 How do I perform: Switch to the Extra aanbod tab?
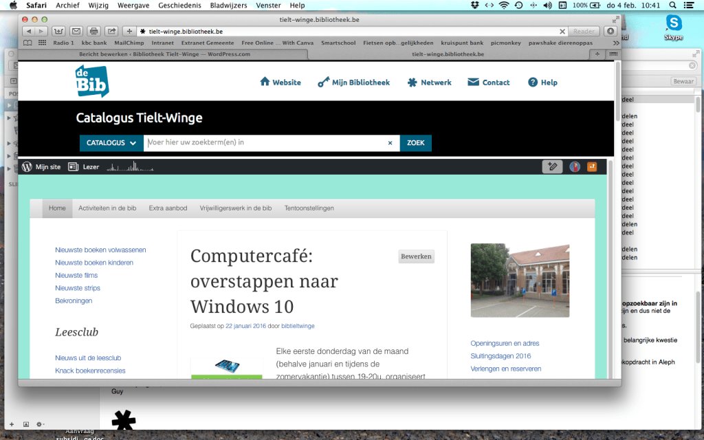[168, 208]
